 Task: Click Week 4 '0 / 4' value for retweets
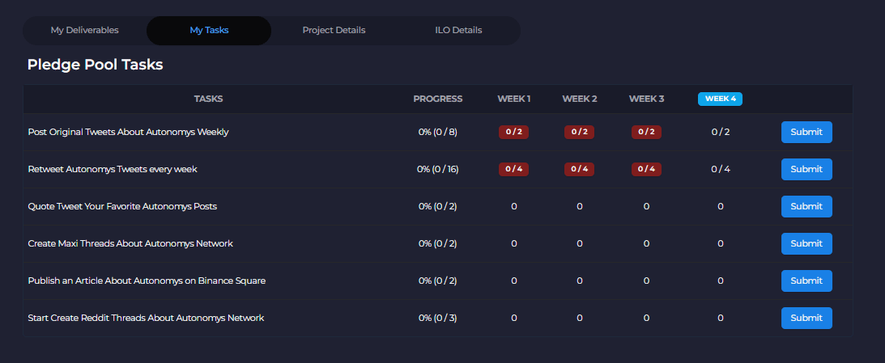tap(720, 169)
